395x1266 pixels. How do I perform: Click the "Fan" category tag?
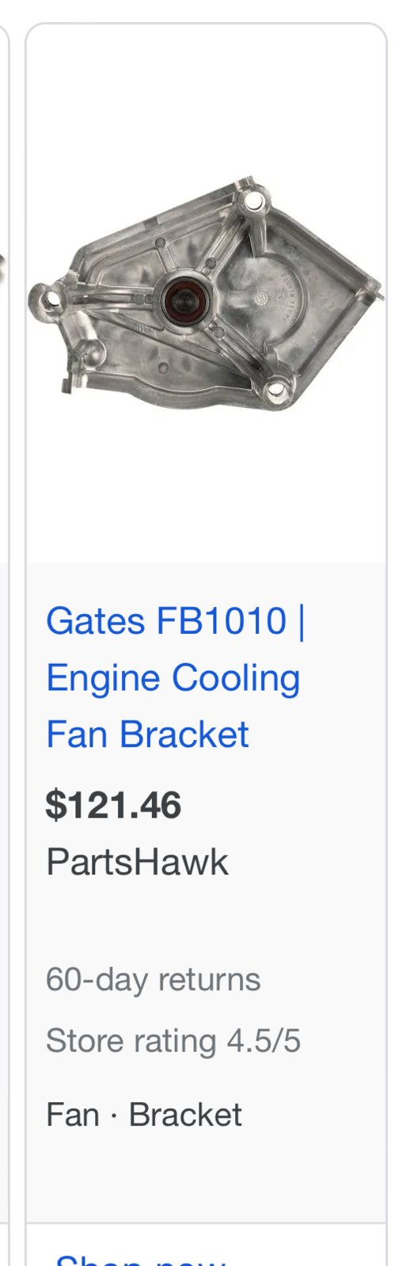(x=73, y=1115)
